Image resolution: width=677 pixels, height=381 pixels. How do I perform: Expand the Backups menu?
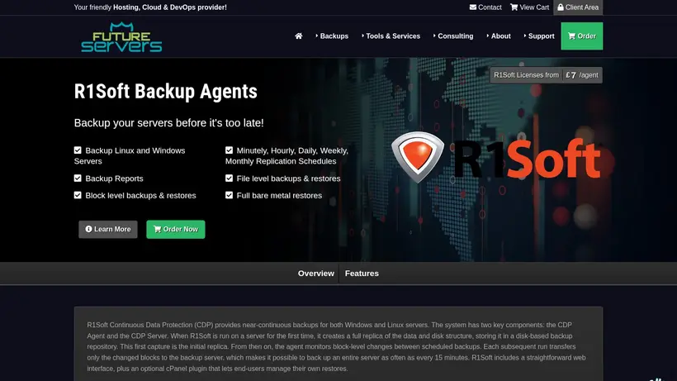click(332, 36)
